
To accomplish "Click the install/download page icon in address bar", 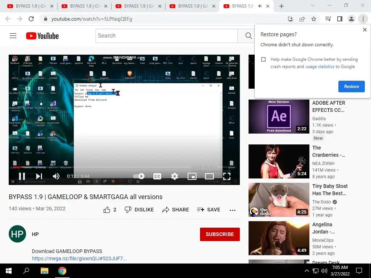I will (291, 19).
